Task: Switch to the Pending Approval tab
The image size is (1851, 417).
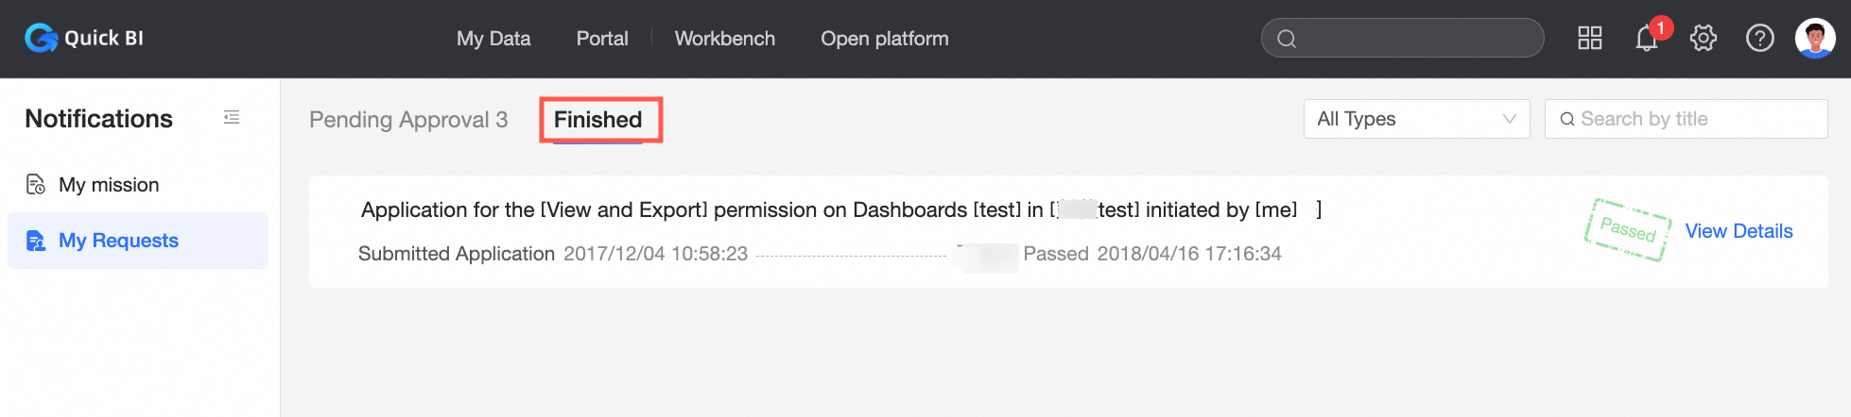Action: click(408, 120)
